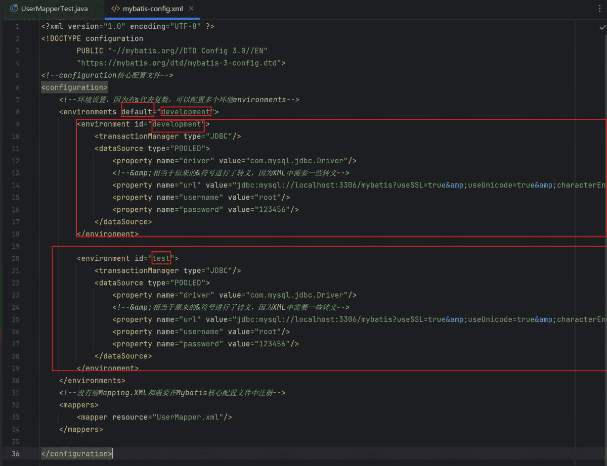Close the mybatis-config.xml tab
Viewport: 607px width, 466px height.
click(191, 9)
